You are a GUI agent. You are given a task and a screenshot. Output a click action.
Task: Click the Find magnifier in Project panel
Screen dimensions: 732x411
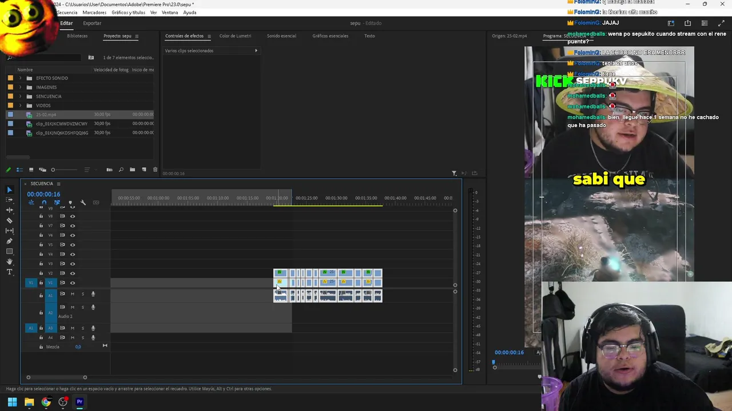[x=121, y=170]
